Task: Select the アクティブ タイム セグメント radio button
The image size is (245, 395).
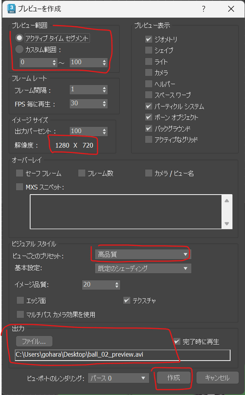Action: point(20,38)
